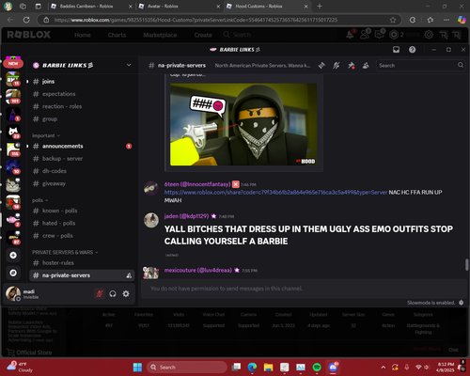Open threads icon in channel header
The height and width of the screenshot is (376, 470).
(x=321, y=66)
